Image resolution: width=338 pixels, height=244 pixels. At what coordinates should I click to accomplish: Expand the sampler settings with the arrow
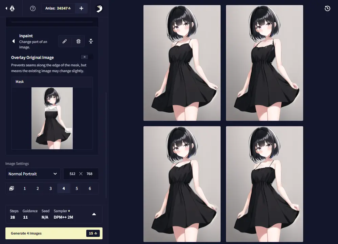click(94, 214)
